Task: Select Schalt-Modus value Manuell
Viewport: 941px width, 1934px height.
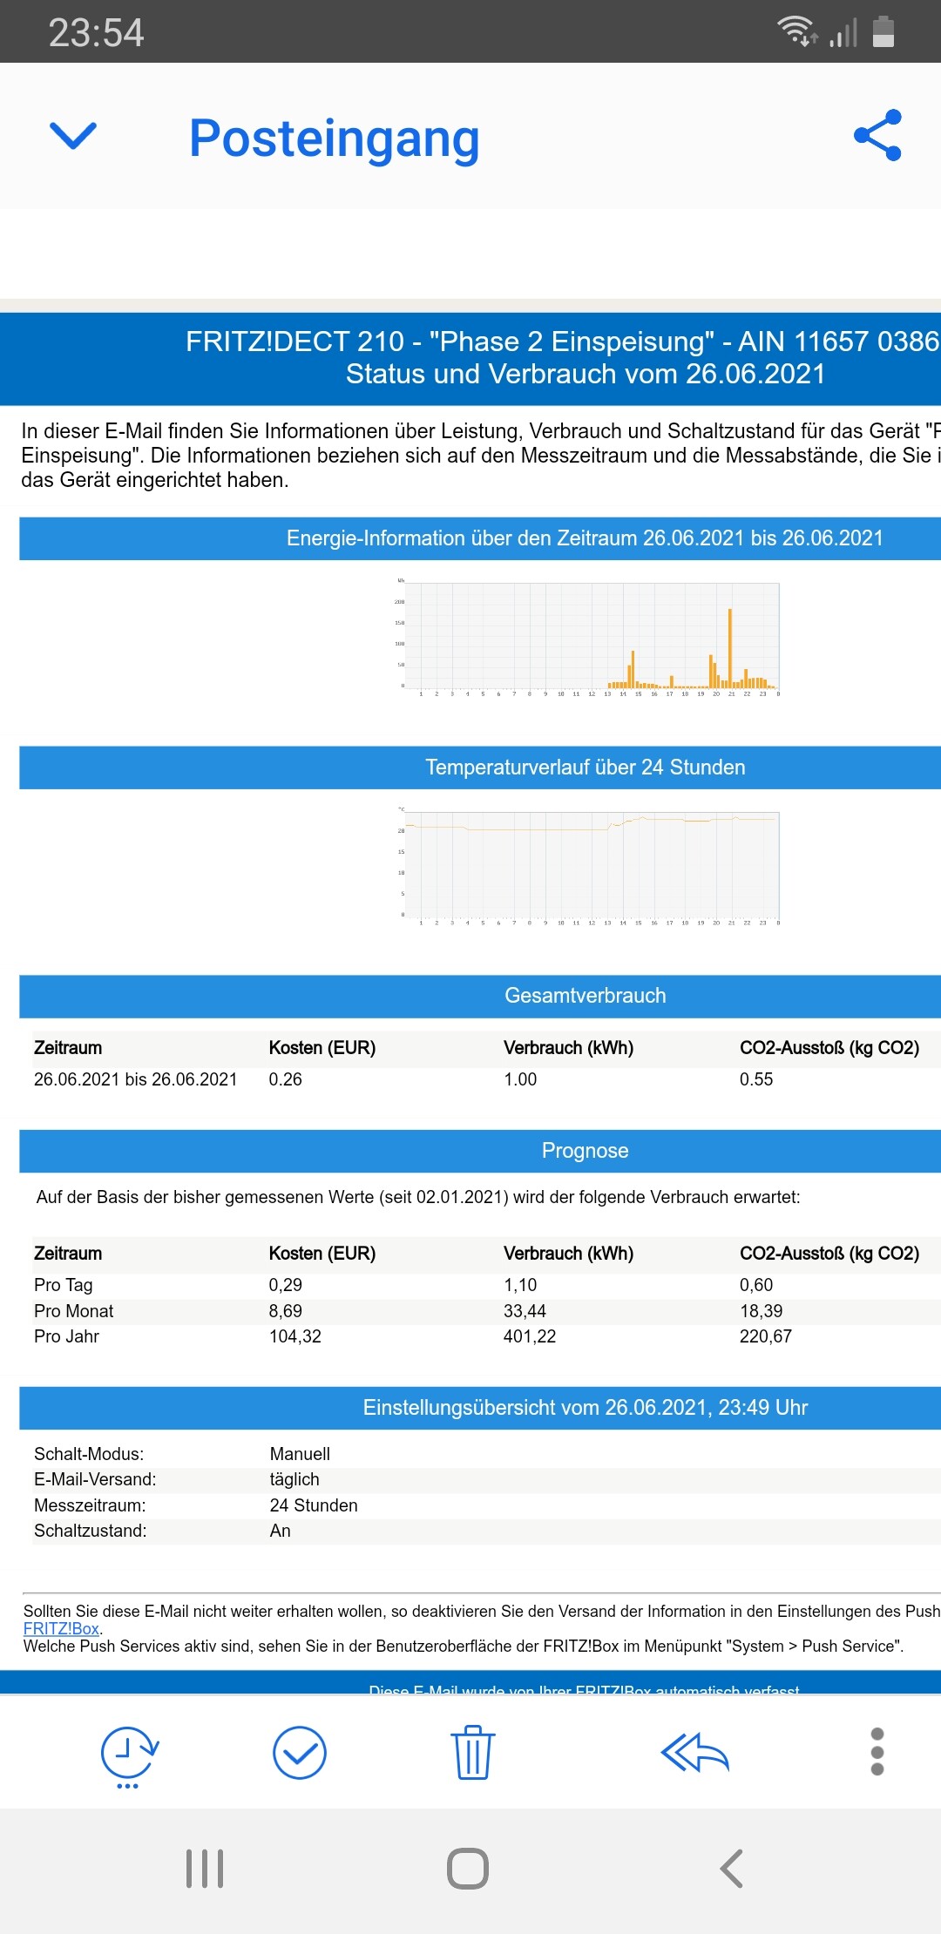Action: pos(301,1454)
